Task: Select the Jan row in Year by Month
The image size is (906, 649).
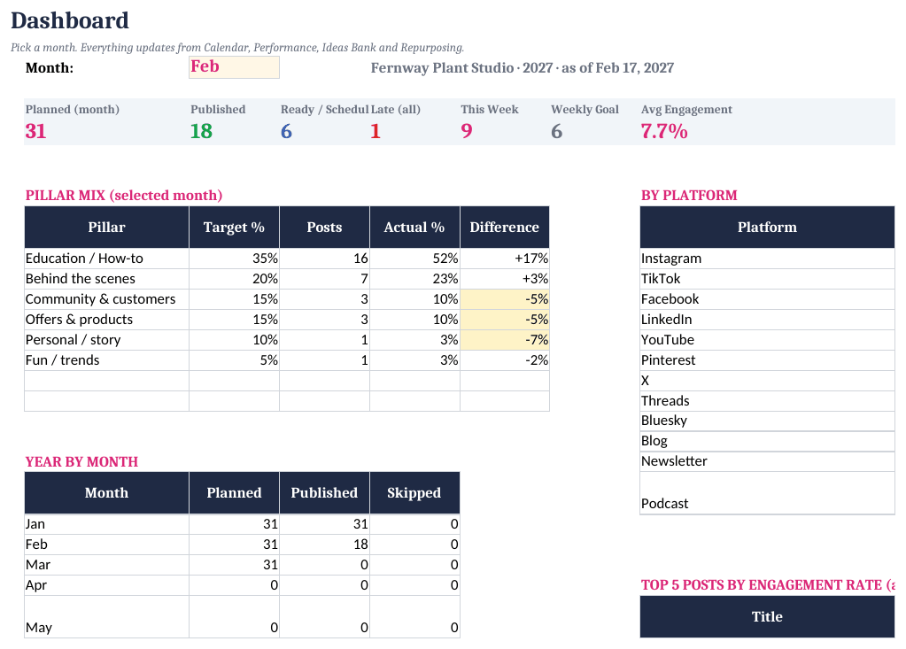Action: point(242,523)
